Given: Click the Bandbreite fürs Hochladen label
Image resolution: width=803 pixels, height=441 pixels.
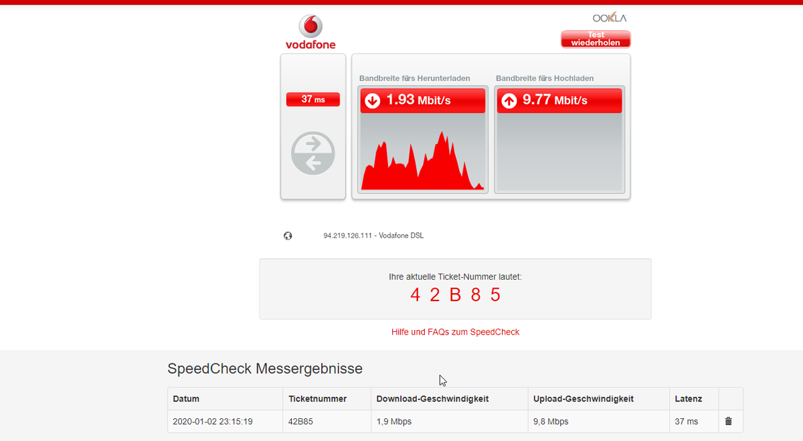Looking at the screenshot, I should point(545,78).
